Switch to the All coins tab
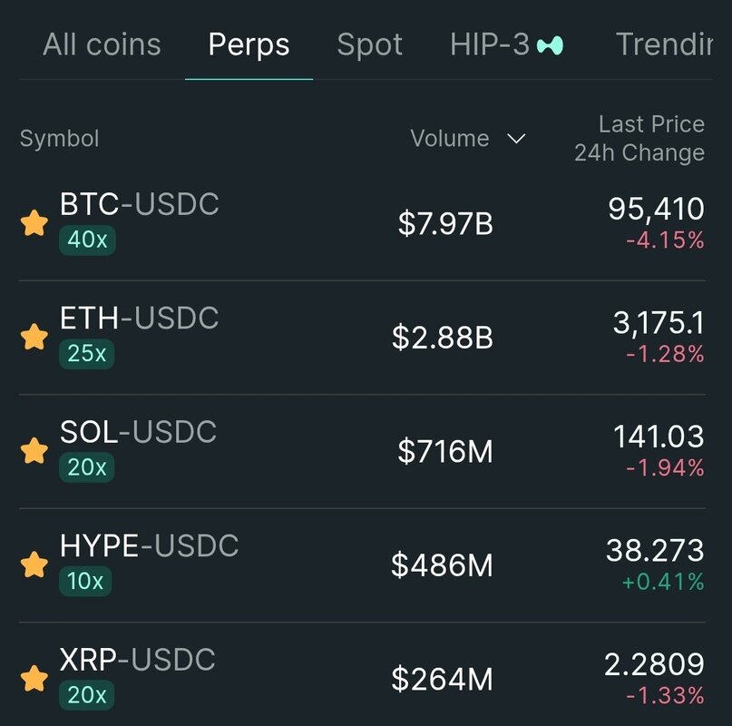732x726 pixels. coord(102,44)
